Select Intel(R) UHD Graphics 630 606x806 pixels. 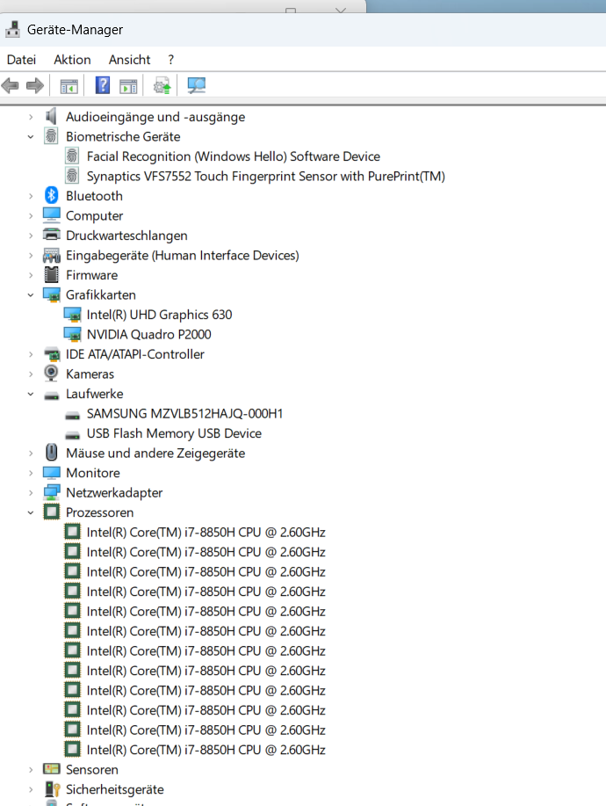(x=159, y=315)
